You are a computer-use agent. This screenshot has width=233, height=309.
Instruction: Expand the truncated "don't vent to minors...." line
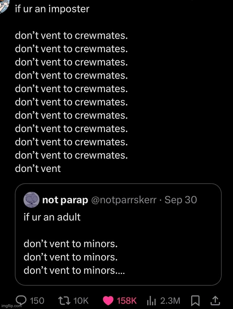coord(74,270)
